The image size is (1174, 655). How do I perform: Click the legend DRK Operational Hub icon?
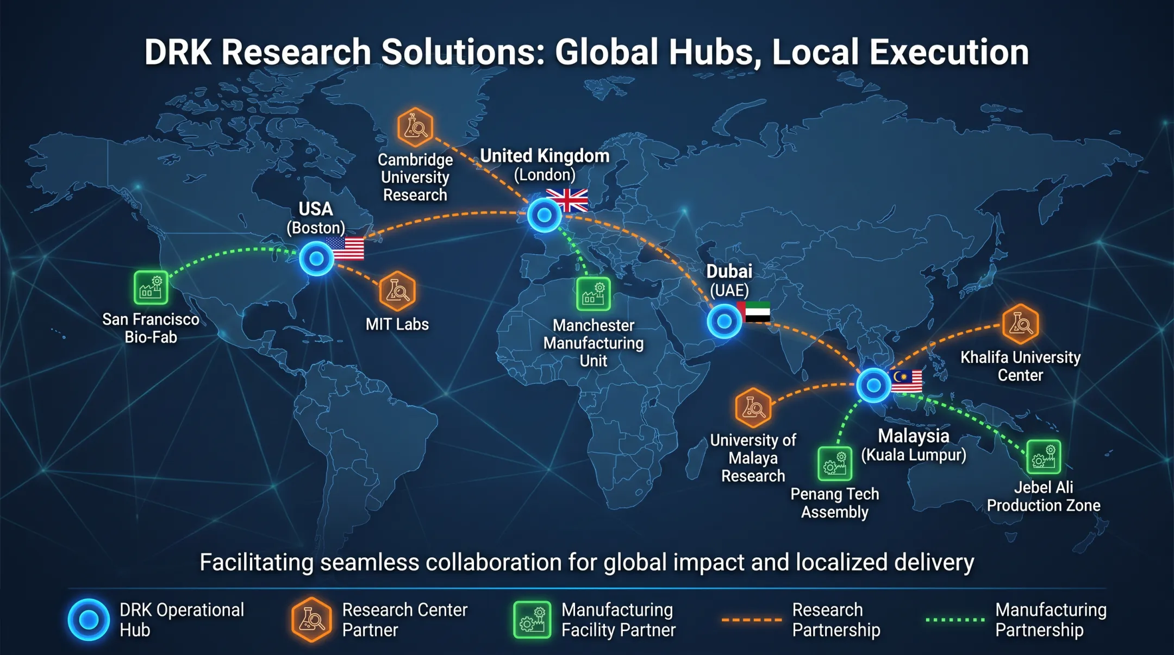(89, 620)
